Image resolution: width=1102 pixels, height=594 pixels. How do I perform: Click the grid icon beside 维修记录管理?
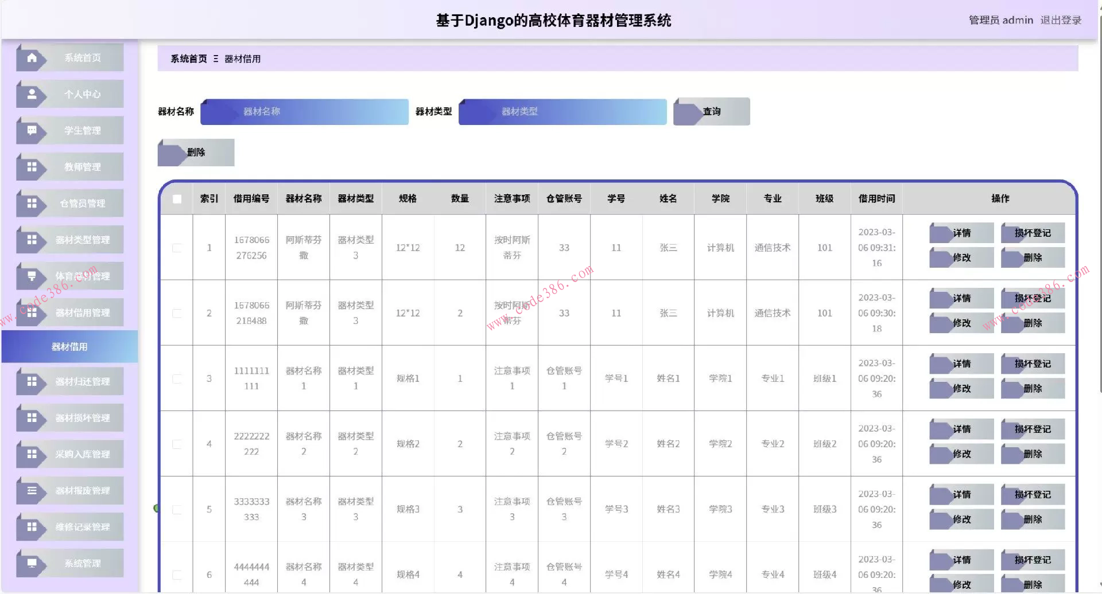[x=32, y=527]
